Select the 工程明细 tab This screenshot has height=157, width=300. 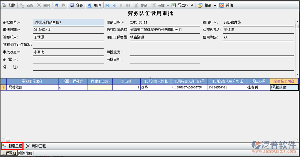9,153
